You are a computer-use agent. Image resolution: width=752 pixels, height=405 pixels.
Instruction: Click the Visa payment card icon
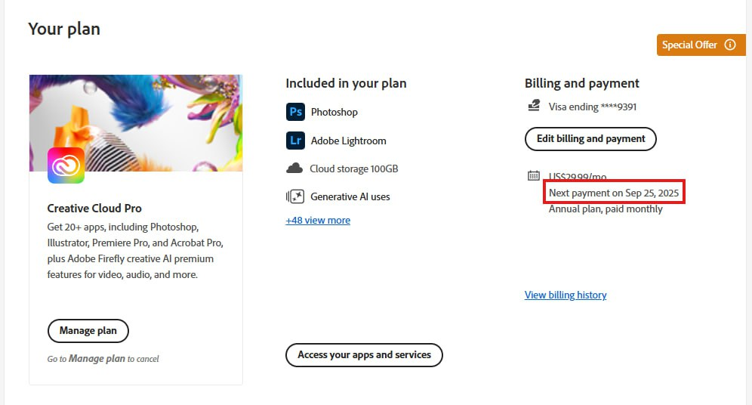coord(534,107)
